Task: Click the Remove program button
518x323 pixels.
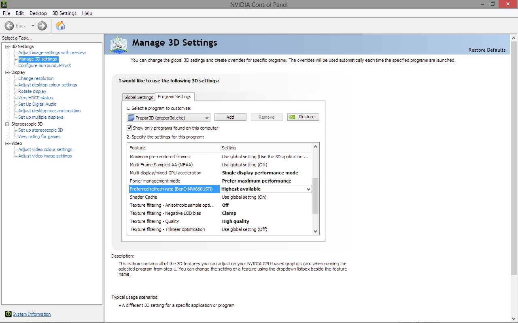Action: pos(266,117)
